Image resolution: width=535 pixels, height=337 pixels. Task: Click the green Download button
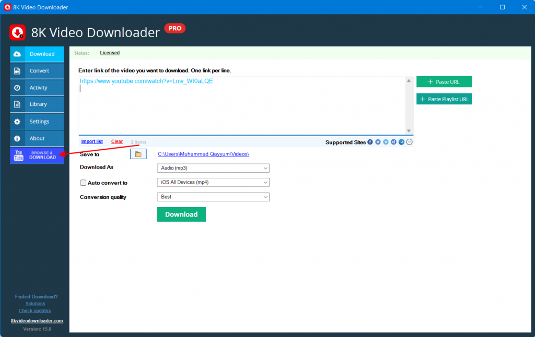[181, 214]
